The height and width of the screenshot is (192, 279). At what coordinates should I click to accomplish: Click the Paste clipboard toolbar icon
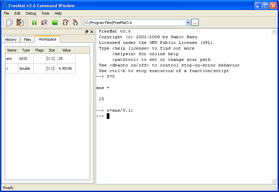tap(20, 23)
